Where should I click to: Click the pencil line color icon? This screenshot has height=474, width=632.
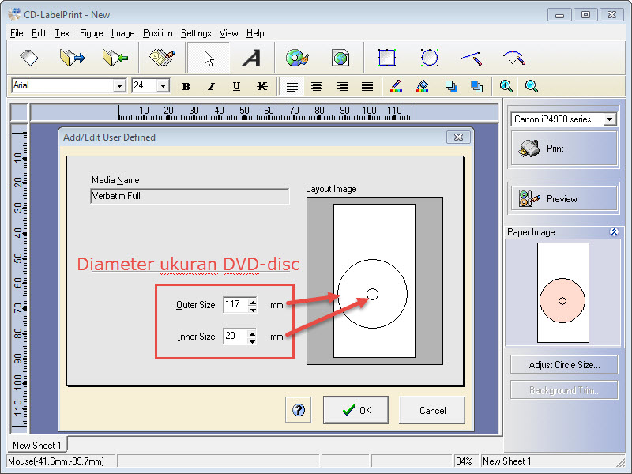(x=397, y=86)
